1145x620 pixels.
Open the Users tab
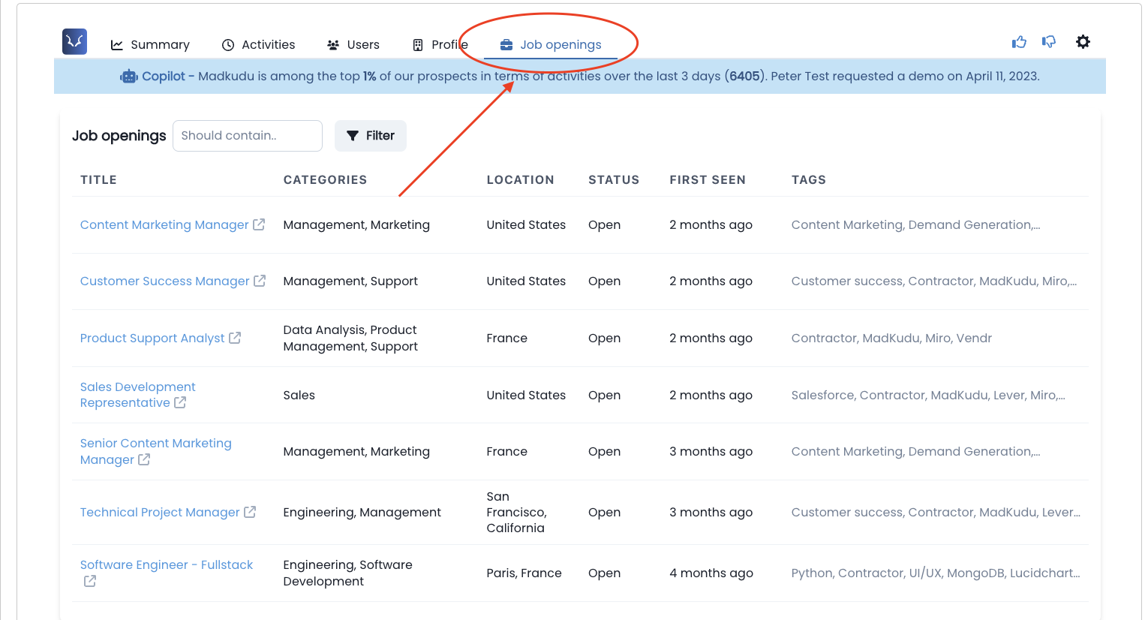pos(353,45)
